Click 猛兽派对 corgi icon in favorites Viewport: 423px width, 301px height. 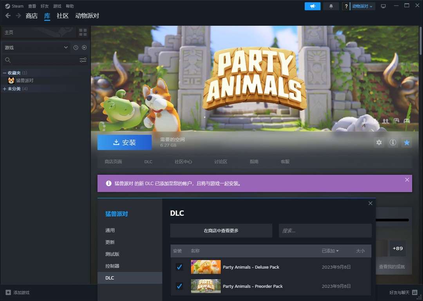tap(11, 80)
